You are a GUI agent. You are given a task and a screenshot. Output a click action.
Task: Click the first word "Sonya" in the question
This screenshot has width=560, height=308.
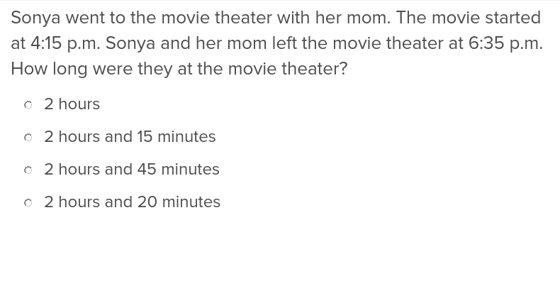35,18
